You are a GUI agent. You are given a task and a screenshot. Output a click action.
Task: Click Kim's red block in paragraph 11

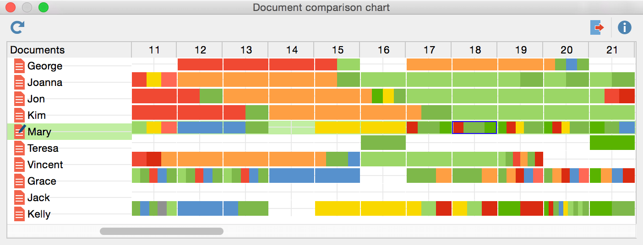[154, 112]
